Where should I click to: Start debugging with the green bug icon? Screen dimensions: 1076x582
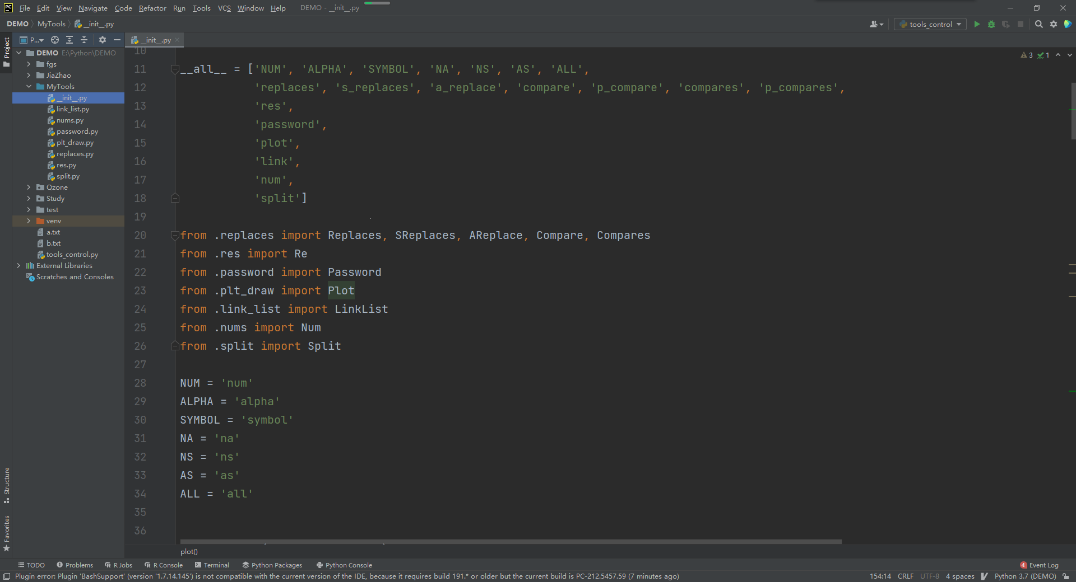[x=991, y=24]
